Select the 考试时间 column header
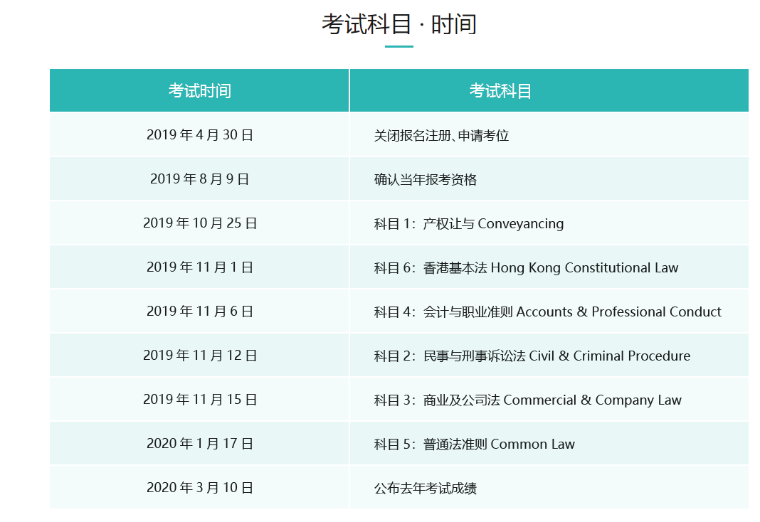Image resolution: width=760 pixels, height=522 pixels. tap(199, 91)
